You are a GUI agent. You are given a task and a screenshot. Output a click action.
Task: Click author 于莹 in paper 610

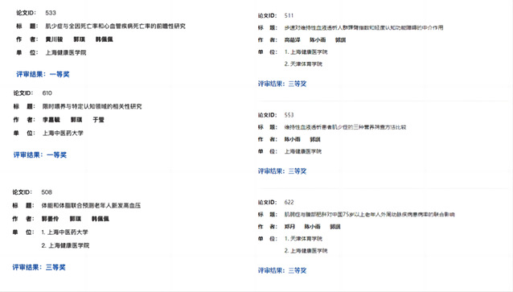coord(98,120)
